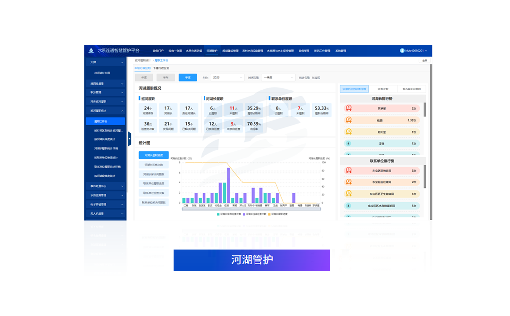Viewport: 510px width, 316px height.
Task: Select the 年度 period option
Action: click(144, 78)
